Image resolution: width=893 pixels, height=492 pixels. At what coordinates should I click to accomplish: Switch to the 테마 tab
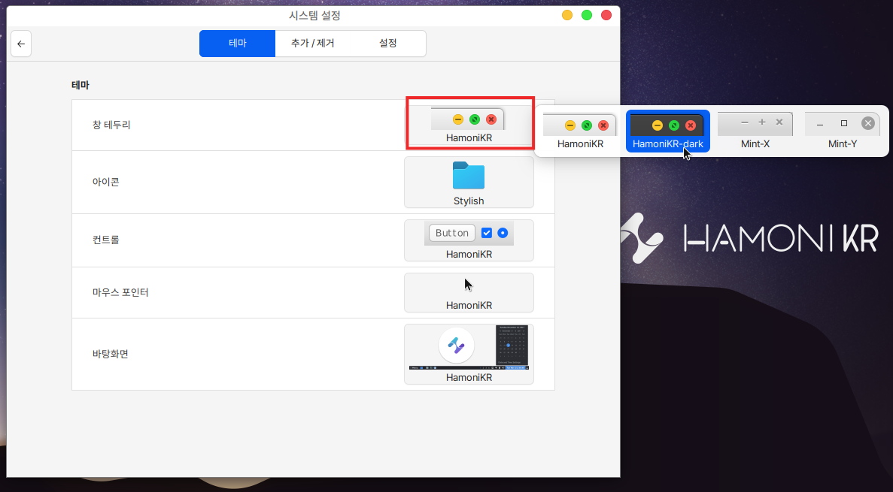click(x=237, y=44)
